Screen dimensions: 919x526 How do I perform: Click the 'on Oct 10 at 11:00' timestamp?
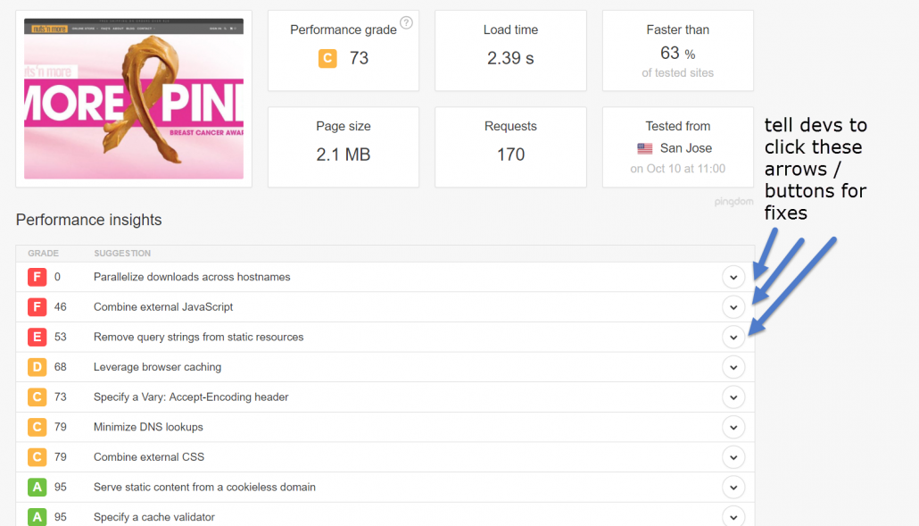coord(677,169)
